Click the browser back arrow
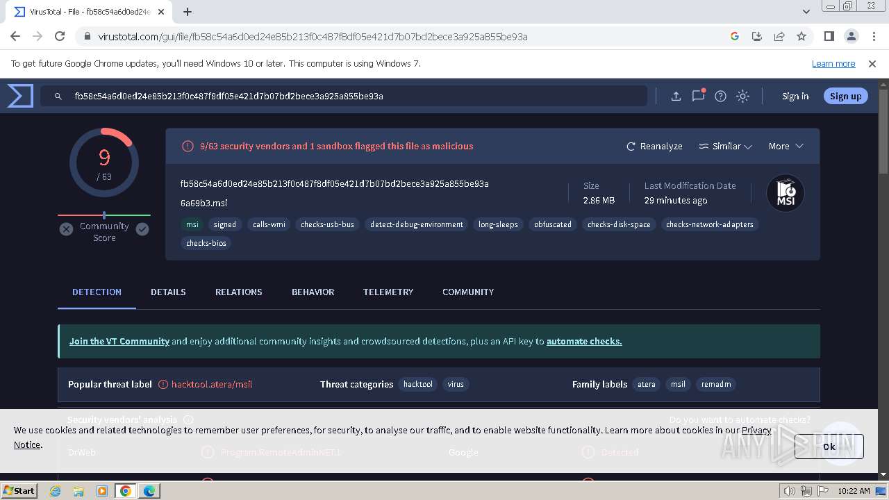The height and width of the screenshot is (500, 889). pos(15,36)
